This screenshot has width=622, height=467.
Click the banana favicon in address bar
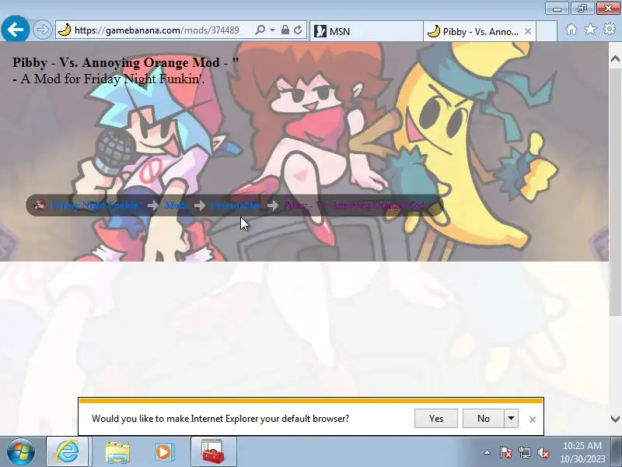pyautogui.click(x=65, y=30)
